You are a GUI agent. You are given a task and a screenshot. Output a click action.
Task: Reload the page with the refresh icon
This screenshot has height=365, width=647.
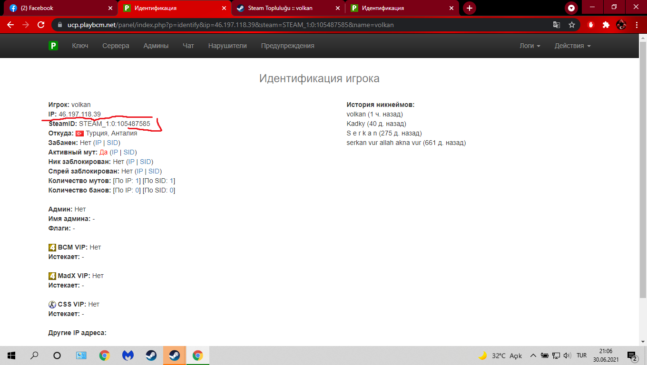point(41,25)
